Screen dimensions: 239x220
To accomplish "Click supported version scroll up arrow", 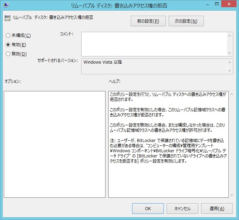I will click(230, 62).
